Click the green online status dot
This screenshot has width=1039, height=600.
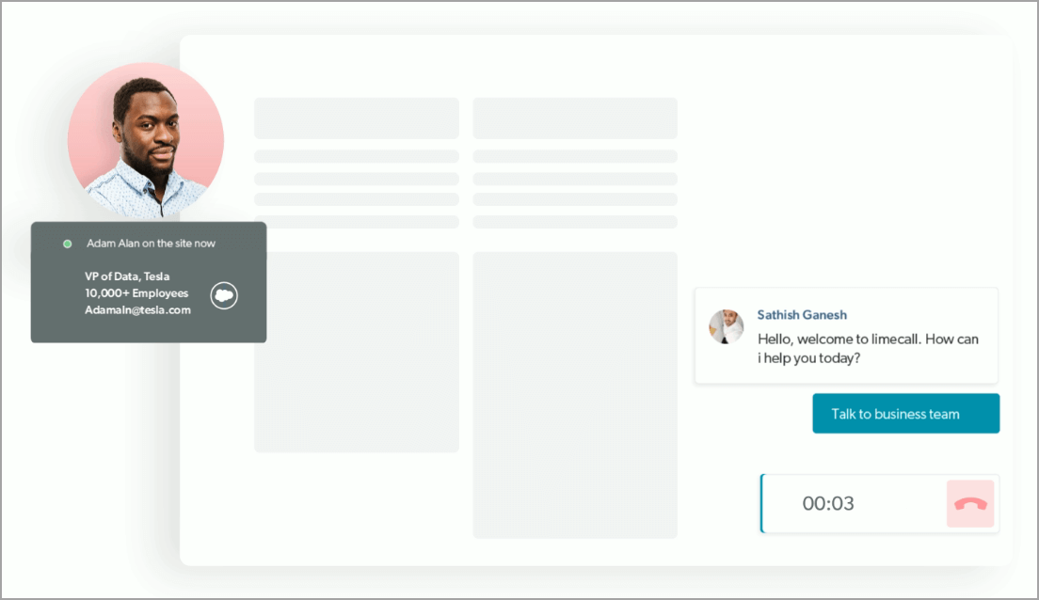pyautogui.click(x=67, y=244)
